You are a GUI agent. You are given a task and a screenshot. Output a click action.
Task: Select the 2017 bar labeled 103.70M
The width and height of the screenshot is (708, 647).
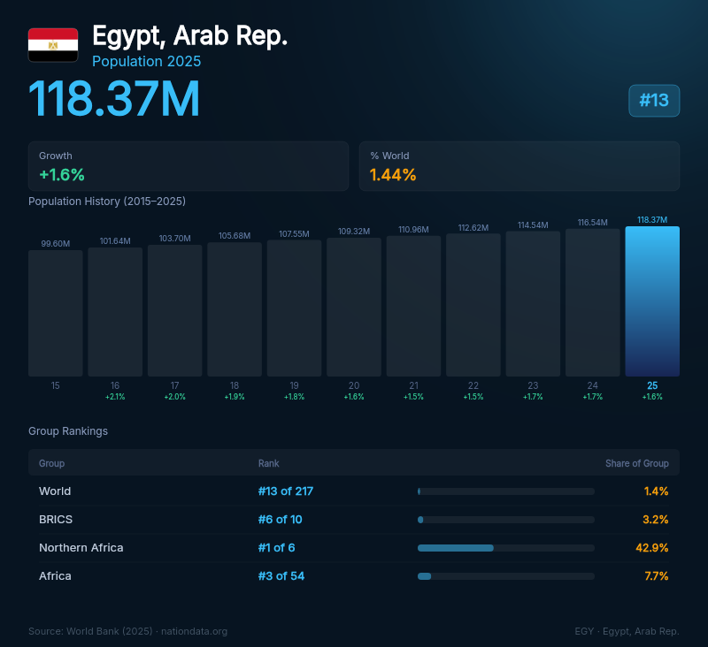[174, 310]
